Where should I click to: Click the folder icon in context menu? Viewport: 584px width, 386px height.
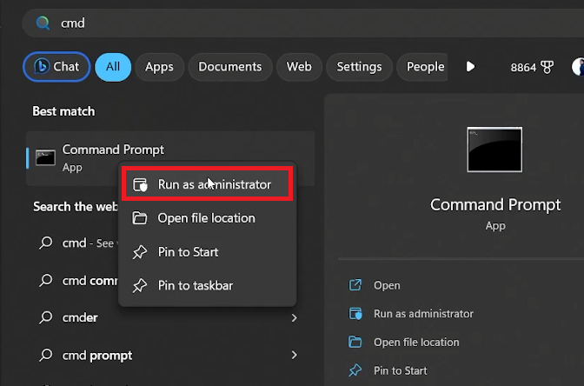(x=140, y=218)
